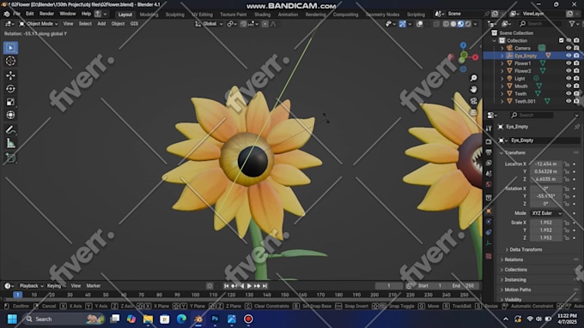Switch to the Shading workspace tab
584x328 pixels.
262,15
